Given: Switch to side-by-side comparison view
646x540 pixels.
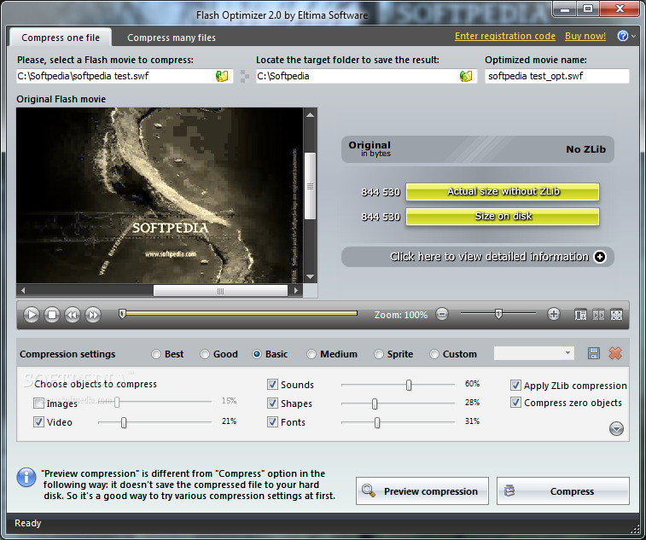Looking at the screenshot, I should click(598, 315).
